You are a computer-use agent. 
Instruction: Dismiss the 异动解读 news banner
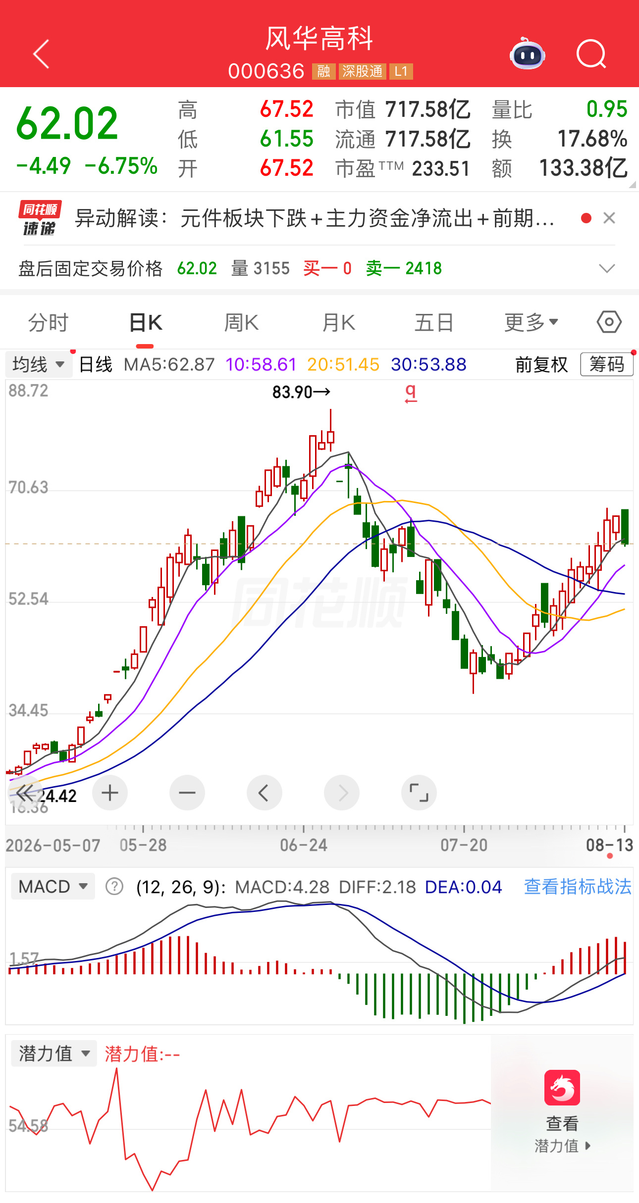point(609,218)
